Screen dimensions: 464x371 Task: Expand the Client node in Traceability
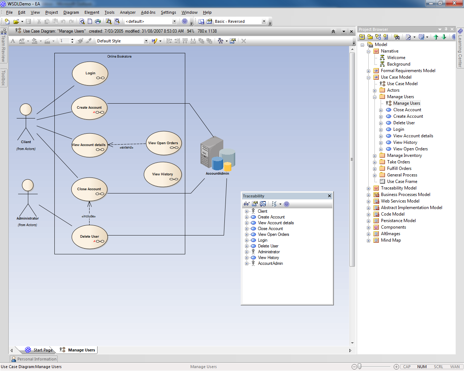[246, 211]
